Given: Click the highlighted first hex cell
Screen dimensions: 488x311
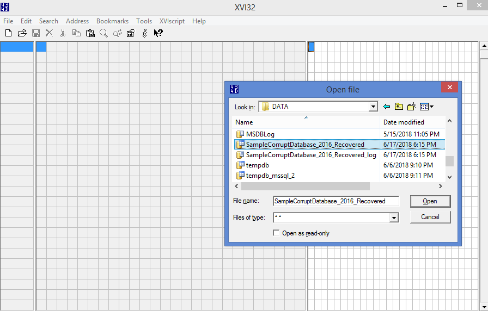Looking at the screenshot, I should [41, 47].
